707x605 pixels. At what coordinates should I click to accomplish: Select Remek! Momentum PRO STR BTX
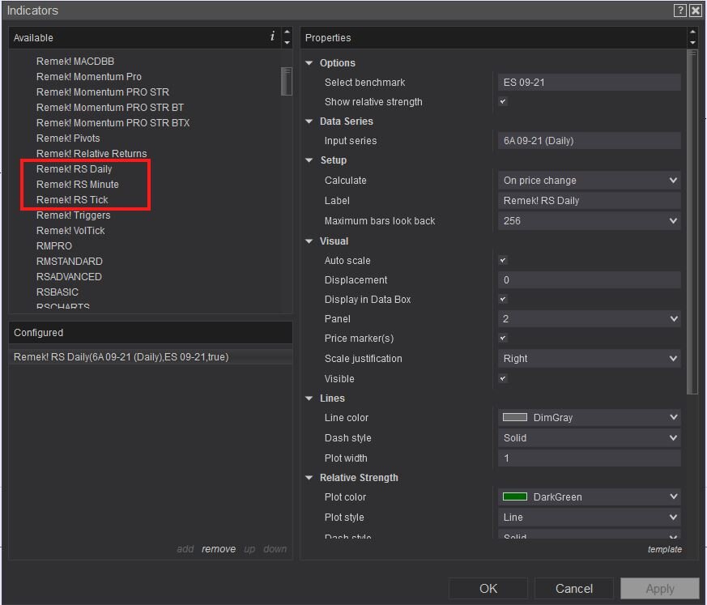(113, 122)
